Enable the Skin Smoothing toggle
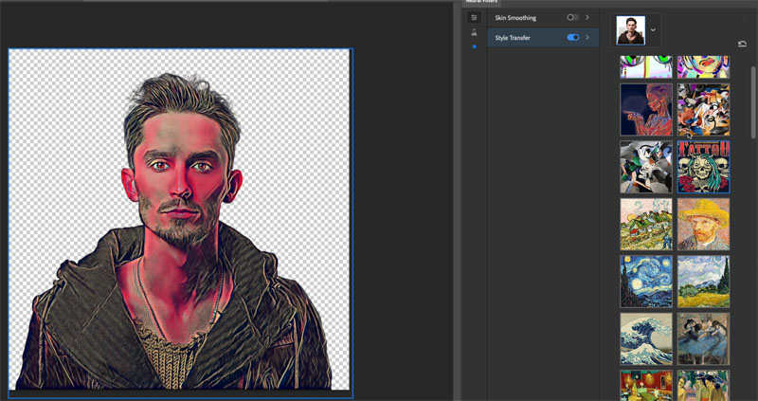Image resolution: width=758 pixels, height=401 pixels. 572,17
